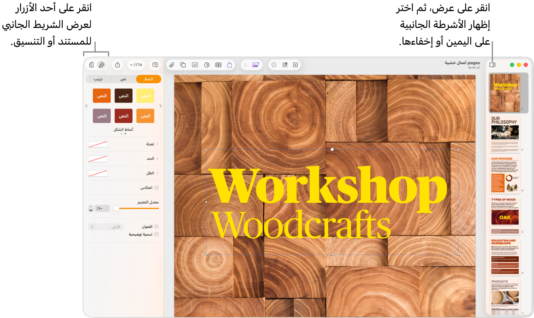Tick the تسمية توضيحية (Caption) checkbox

point(157,234)
